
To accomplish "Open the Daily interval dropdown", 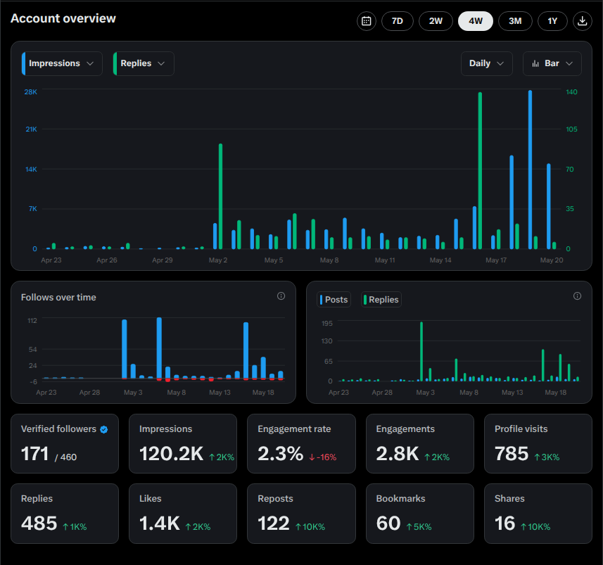I will pos(486,63).
